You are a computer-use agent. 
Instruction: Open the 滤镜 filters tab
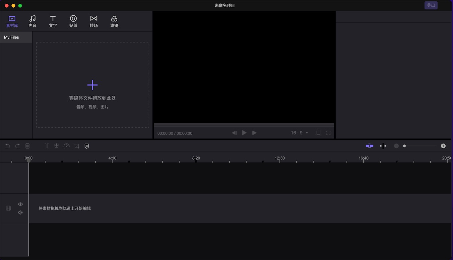[114, 21]
